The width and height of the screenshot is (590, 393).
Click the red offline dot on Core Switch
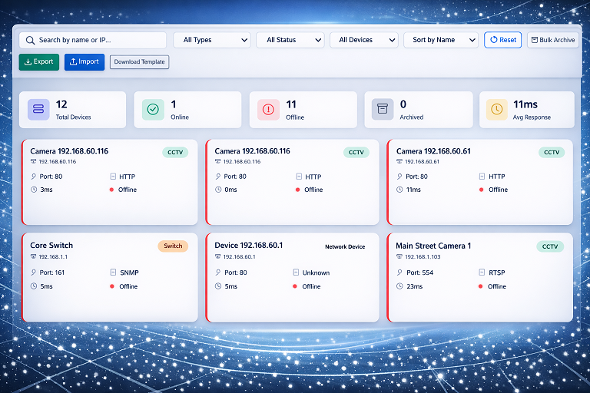tap(112, 286)
